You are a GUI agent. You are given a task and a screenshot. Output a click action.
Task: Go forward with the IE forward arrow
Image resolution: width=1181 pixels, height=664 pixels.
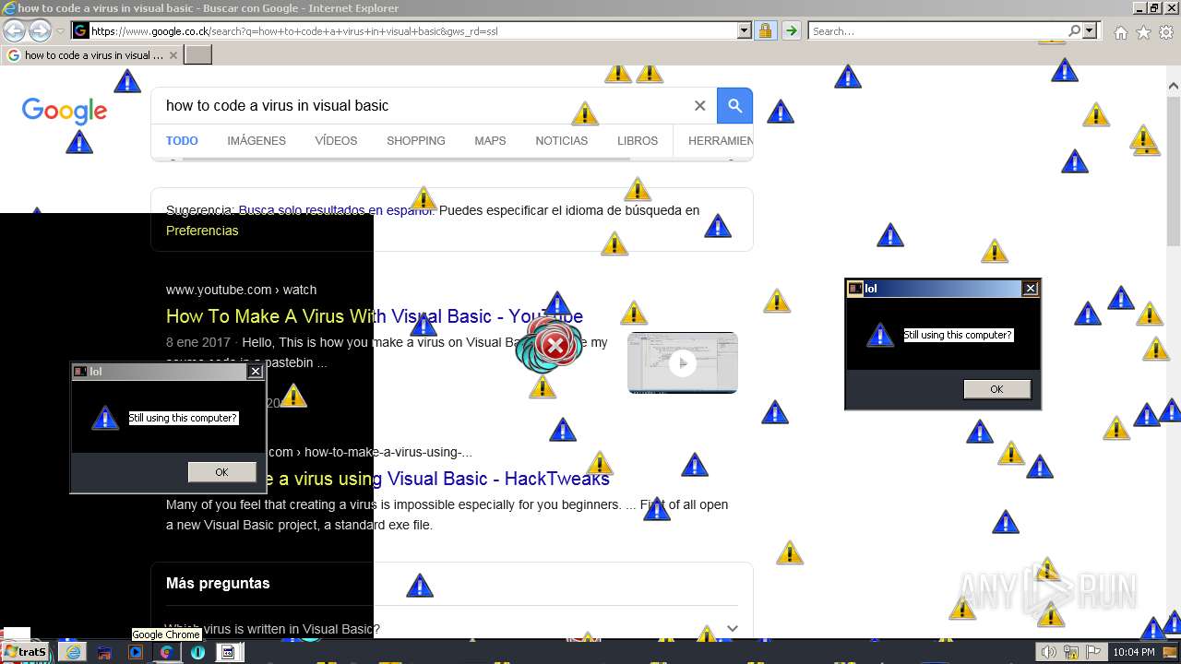point(40,30)
